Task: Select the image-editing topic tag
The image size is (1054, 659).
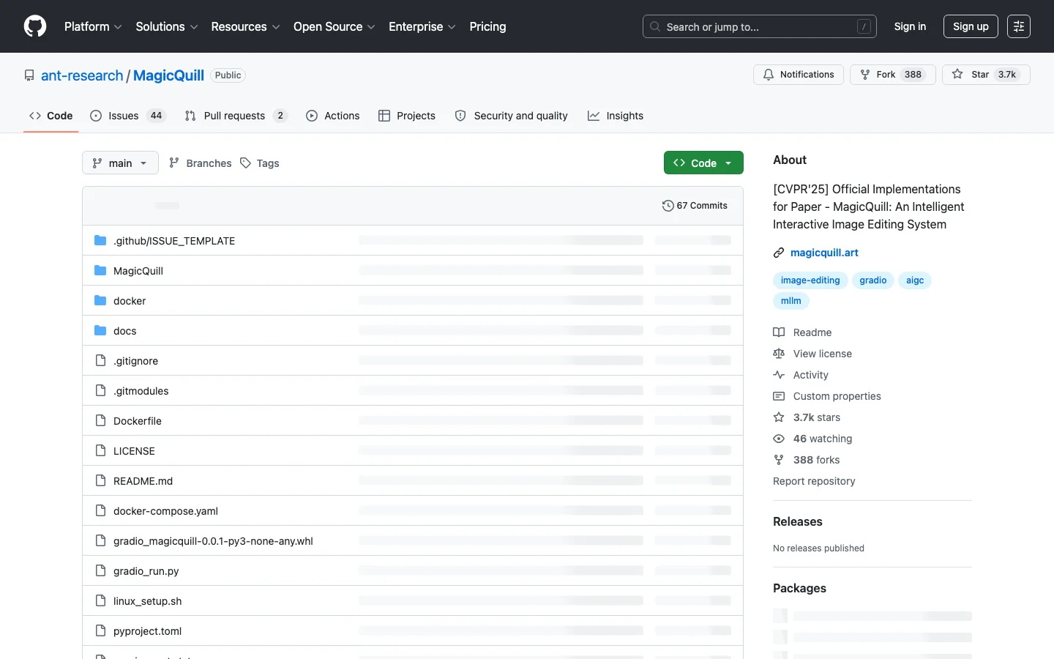Action: (x=810, y=280)
